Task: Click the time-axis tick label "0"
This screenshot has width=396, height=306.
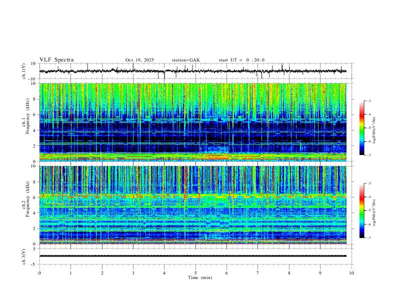Action: click(39, 273)
